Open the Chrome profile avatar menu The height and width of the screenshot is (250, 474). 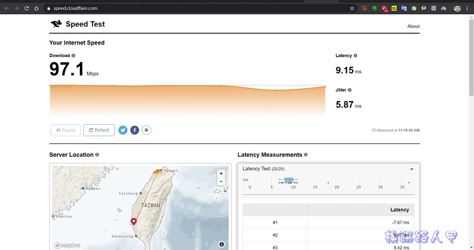(457, 8)
